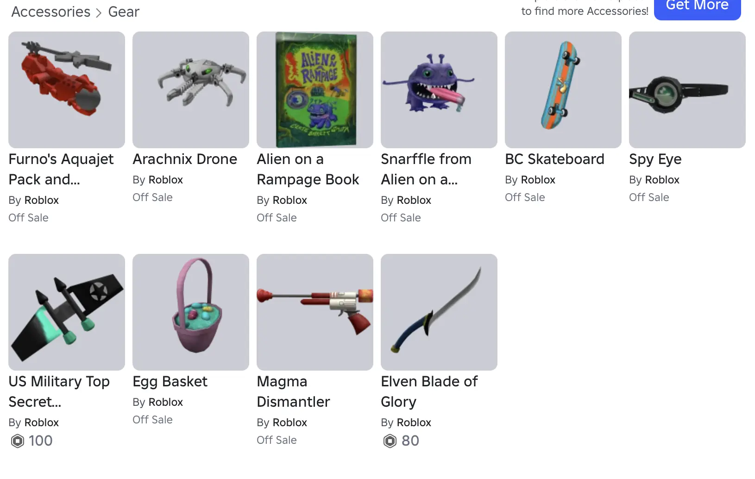Screen dimensions: 755x479
Task: Click the Spy Eye gear image
Action: coord(687,90)
